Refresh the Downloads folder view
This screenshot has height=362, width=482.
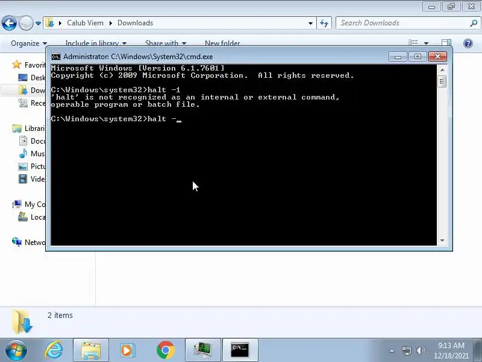point(324,23)
